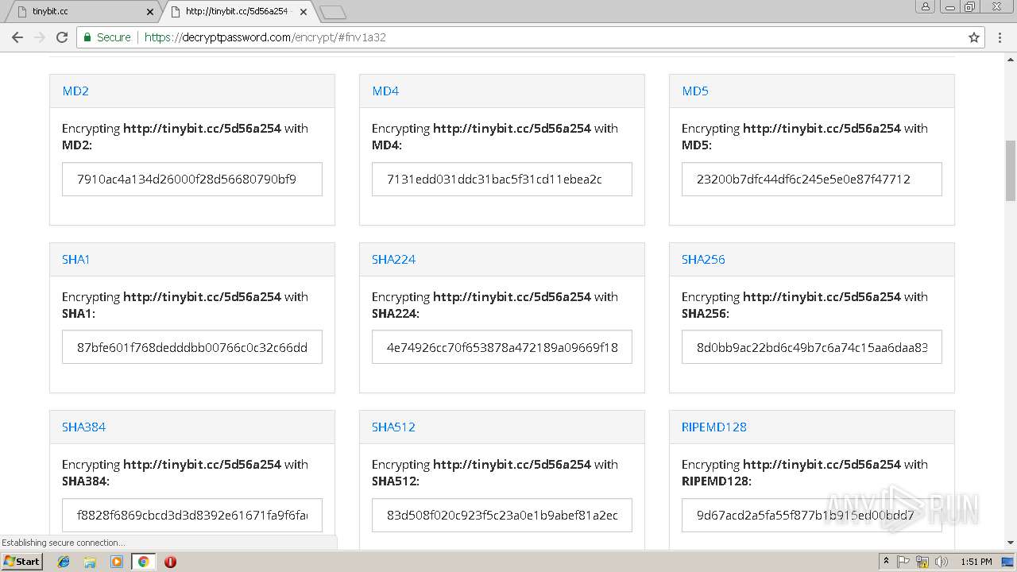The width and height of the screenshot is (1017, 572).
Task: Select the MD4 hash output field
Action: click(502, 180)
